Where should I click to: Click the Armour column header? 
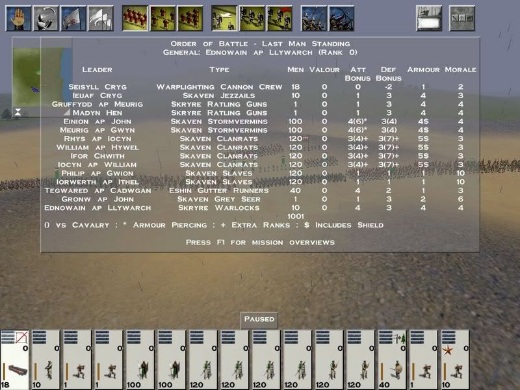[424, 70]
